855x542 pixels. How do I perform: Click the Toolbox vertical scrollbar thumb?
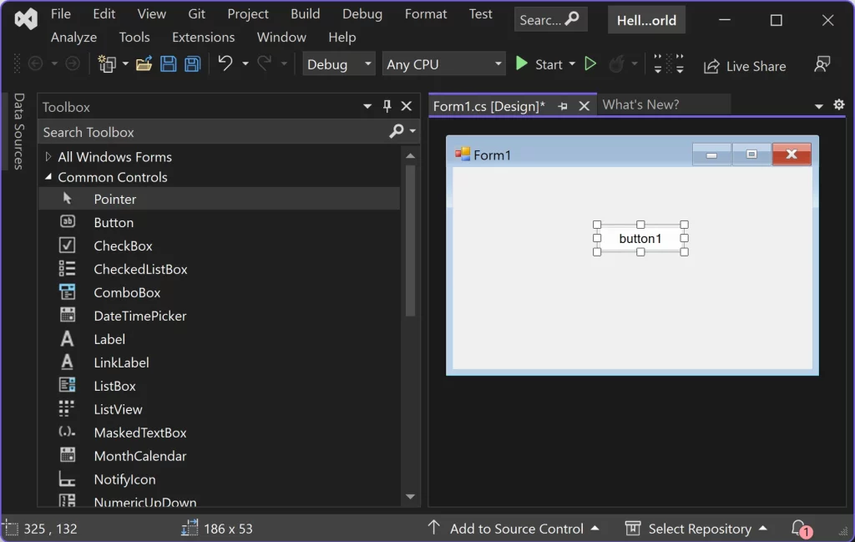coord(411,241)
